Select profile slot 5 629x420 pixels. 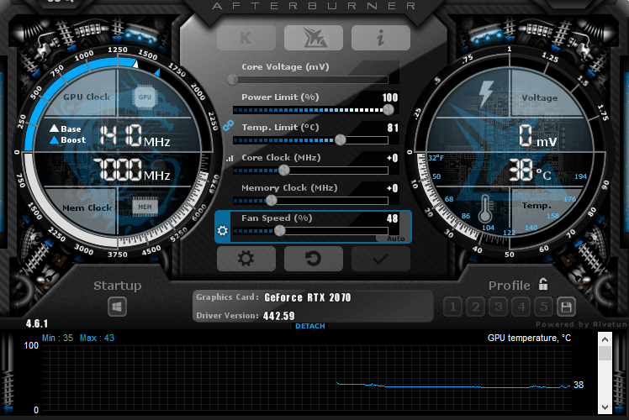click(544, 307)
